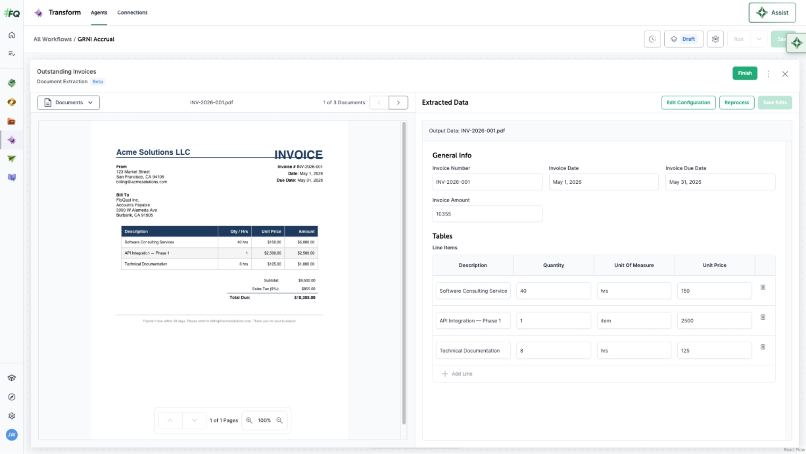Click the Reprocess button
The width and height of the screenshot is (806, 454).
coord(736,103)
